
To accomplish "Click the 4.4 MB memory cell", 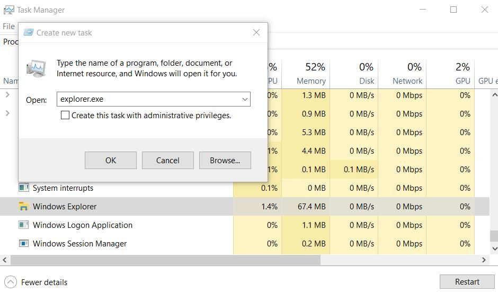I will [306, 151].
